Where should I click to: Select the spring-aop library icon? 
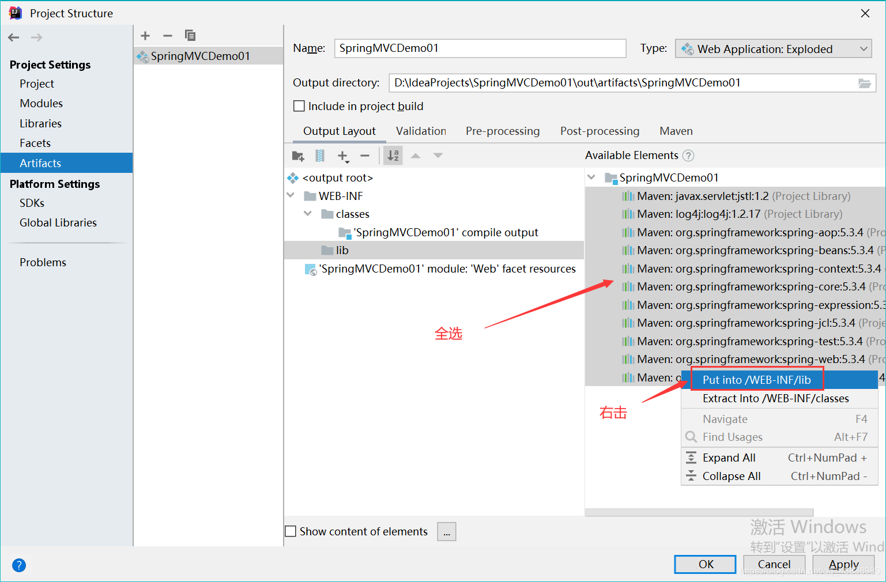628,232
